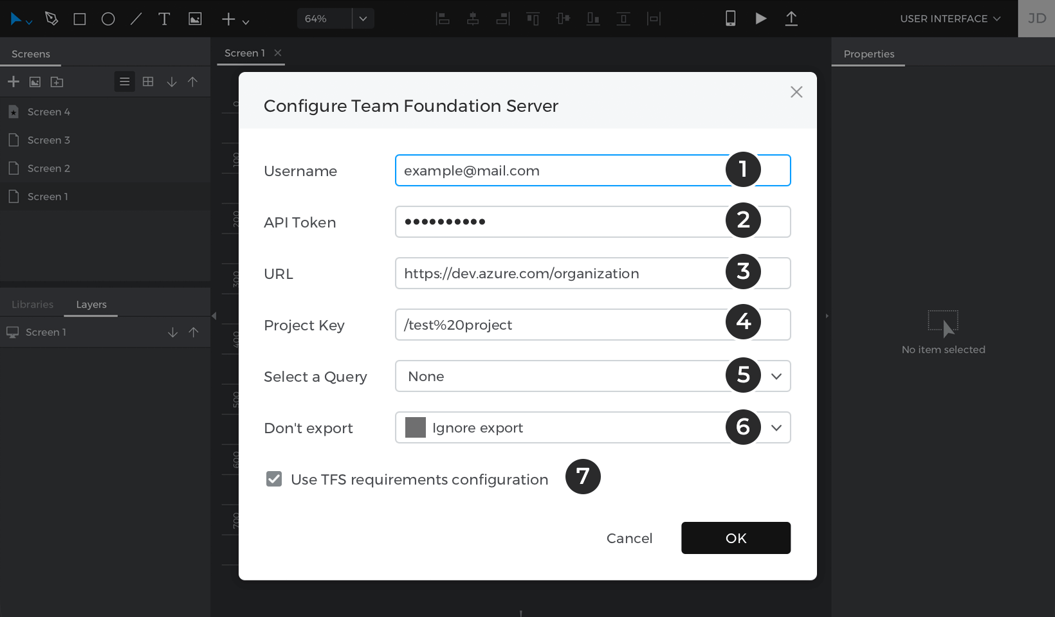Open the Don't export dropdown
The width and height of the screenshot is (1055, 617).
592,427
